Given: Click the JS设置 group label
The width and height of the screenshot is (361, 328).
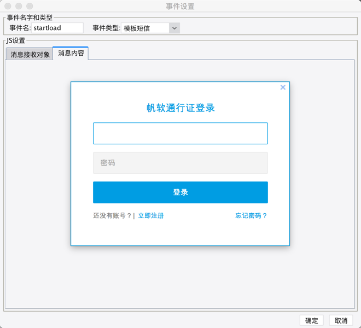Looking at the screenshot, I should pos(15,40).
